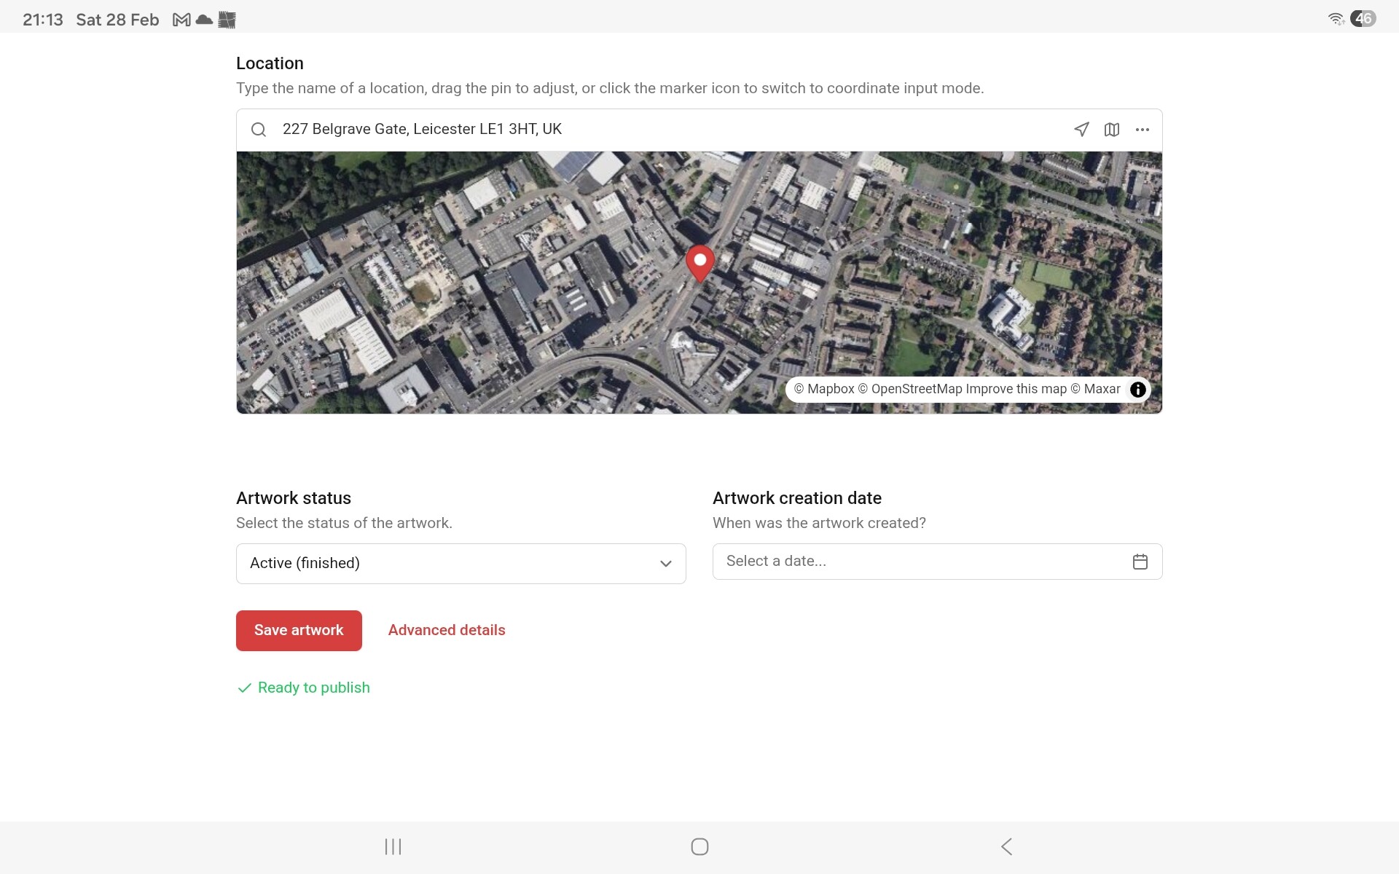This screenshot has width=1399, height=874.
Task: Expand the Artwork status dropdown
Action: (x=461, y=564)
